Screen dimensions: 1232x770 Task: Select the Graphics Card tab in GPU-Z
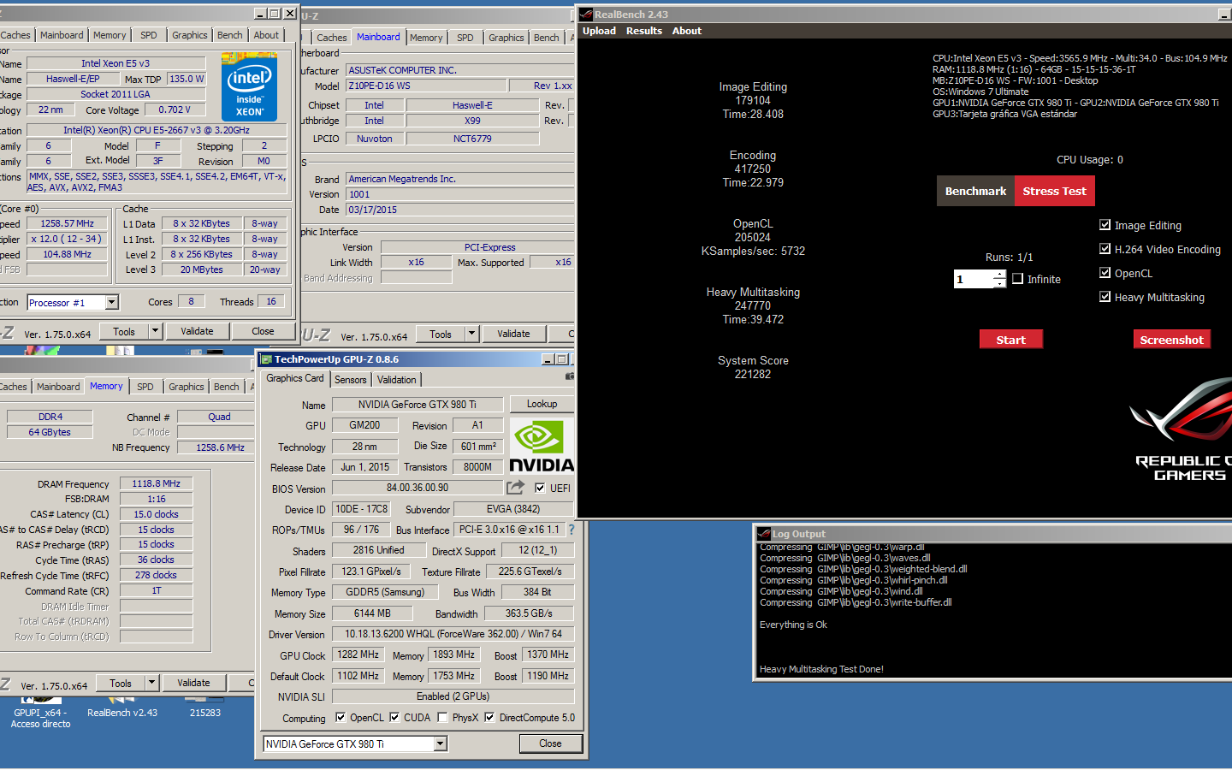pos(295,378)
